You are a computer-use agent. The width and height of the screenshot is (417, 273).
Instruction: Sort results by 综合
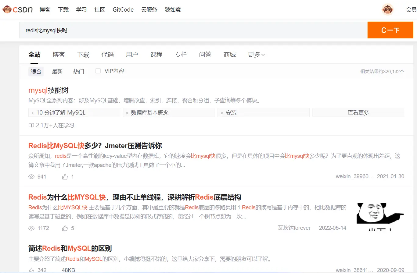[36, 72]
